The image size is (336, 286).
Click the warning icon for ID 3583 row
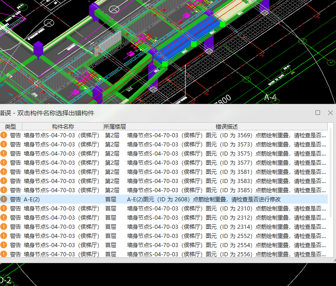click(x=4, y=181)
